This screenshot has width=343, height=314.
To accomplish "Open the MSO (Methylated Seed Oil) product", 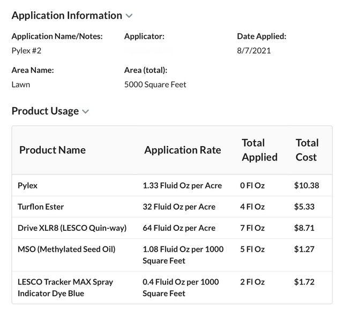I will pyautogui.click(x=66, y=249).
